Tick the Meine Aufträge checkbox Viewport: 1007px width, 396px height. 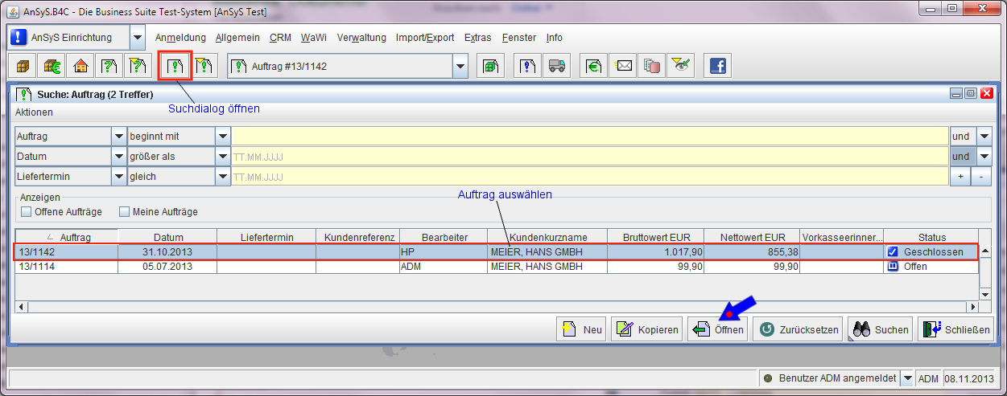click(125, 212)
